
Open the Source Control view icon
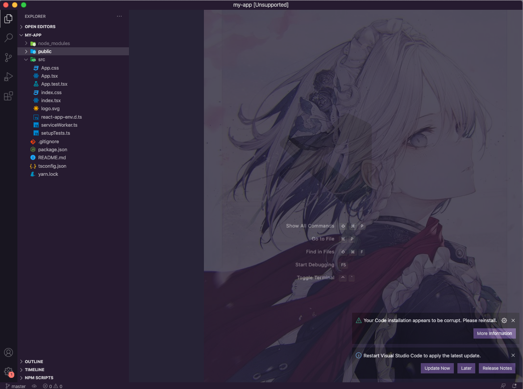(8, 58)
